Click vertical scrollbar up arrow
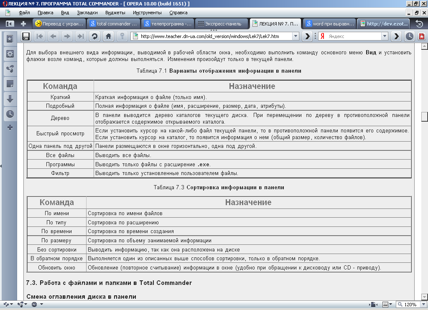The image size is (428, 310). coord(425,46)
